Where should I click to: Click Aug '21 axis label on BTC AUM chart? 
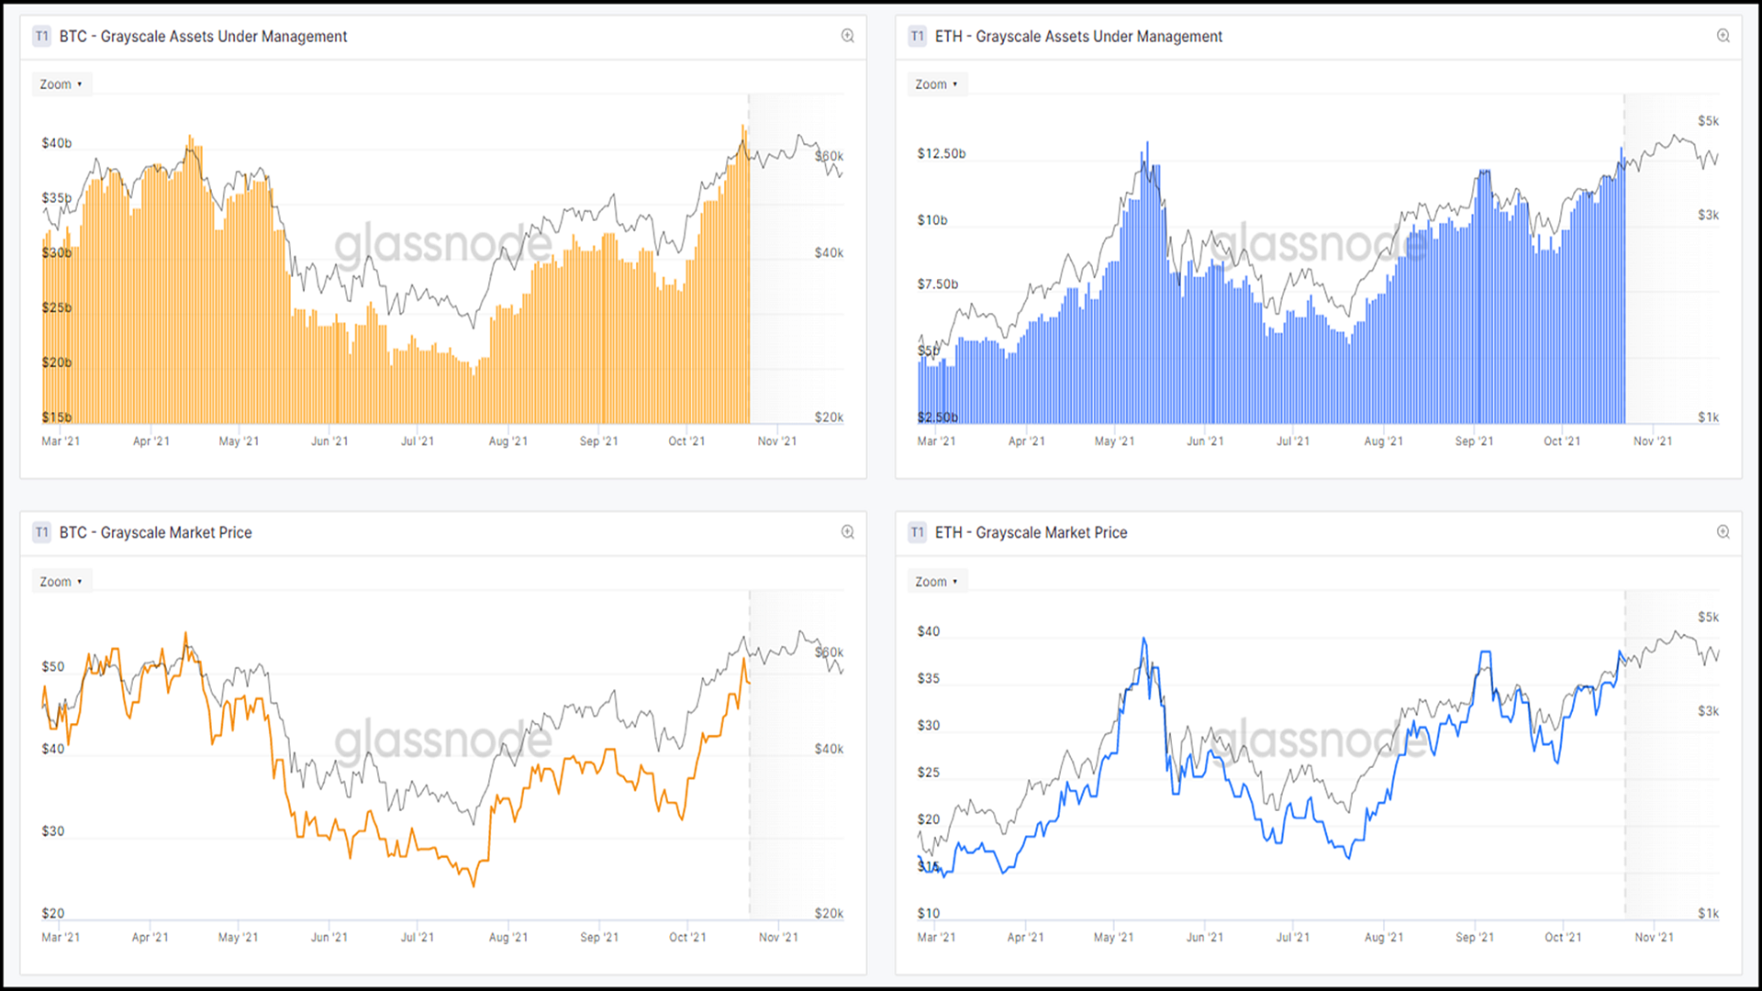coord(507,441)
